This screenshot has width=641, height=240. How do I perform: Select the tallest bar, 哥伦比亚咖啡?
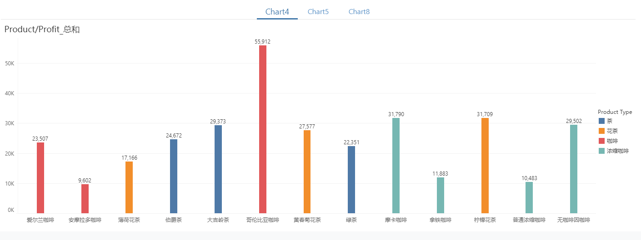coord(263,129)
